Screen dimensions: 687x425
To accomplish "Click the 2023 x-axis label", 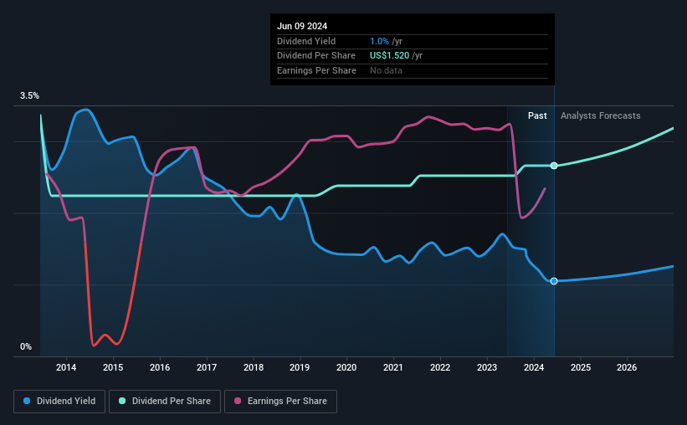I will click(x=487, y=367).
